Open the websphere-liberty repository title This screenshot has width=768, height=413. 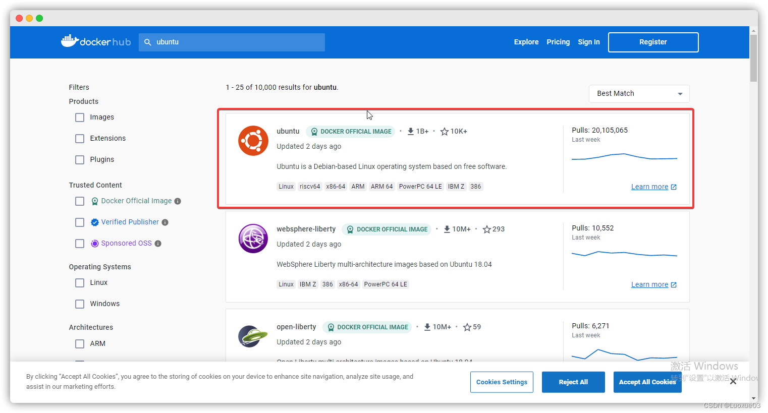[306, 229]
